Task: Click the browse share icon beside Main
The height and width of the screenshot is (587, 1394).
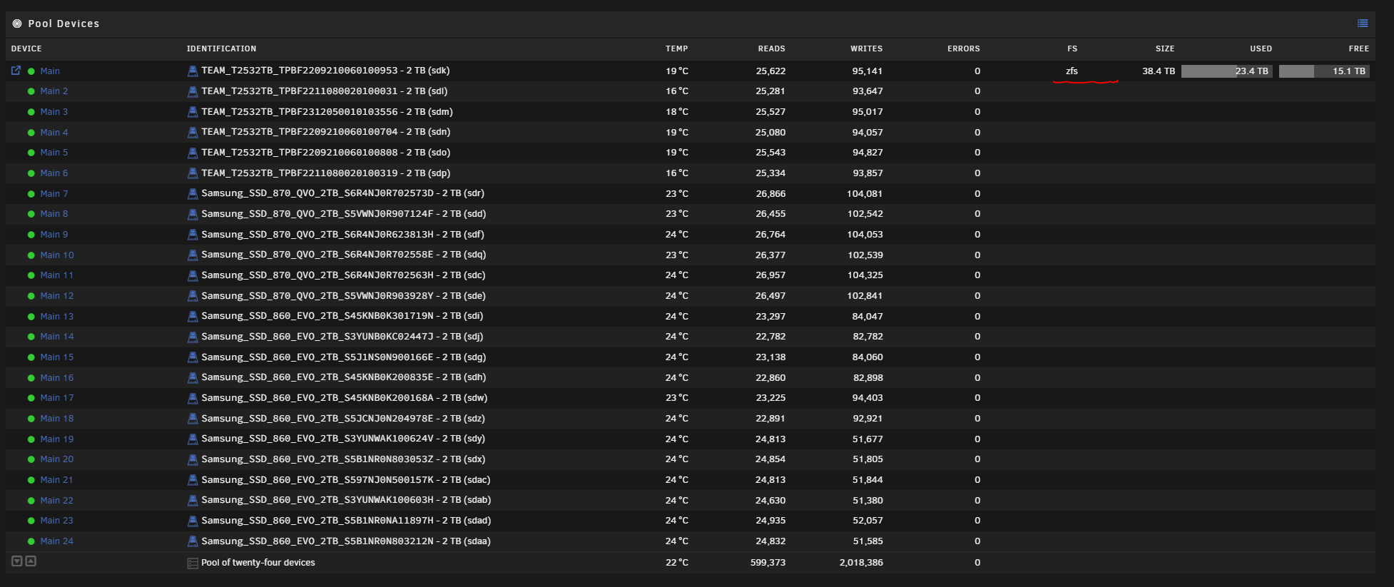Action: (x=16, y=71)
